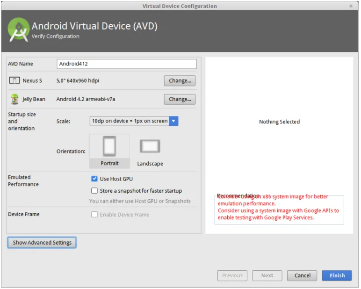Open the Scale dropdown arrow
This screenshot has height=289, width=361.
pos(174,122)
